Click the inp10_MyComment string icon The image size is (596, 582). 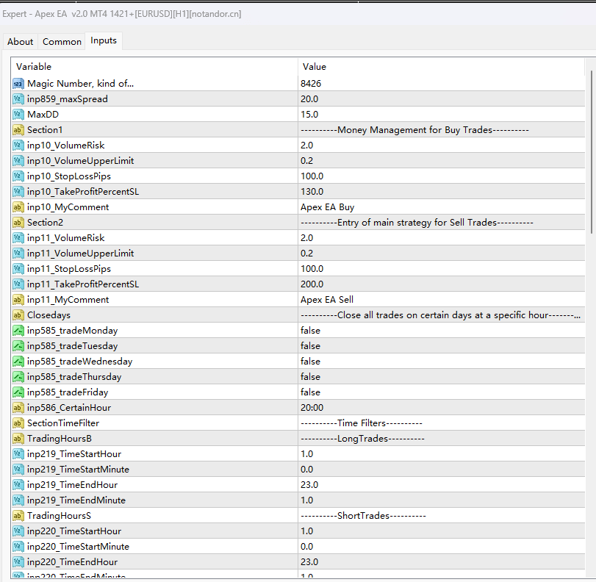tap(18, 207)
